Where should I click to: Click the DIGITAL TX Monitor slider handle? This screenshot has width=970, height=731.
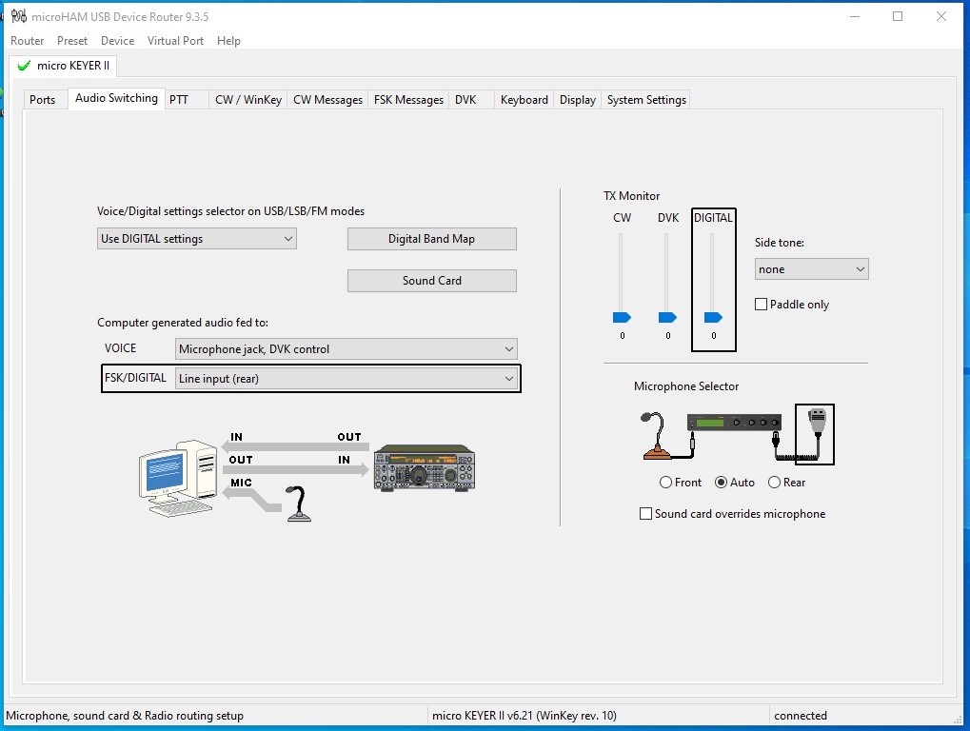pyautogui.click(x=713, y=317)
